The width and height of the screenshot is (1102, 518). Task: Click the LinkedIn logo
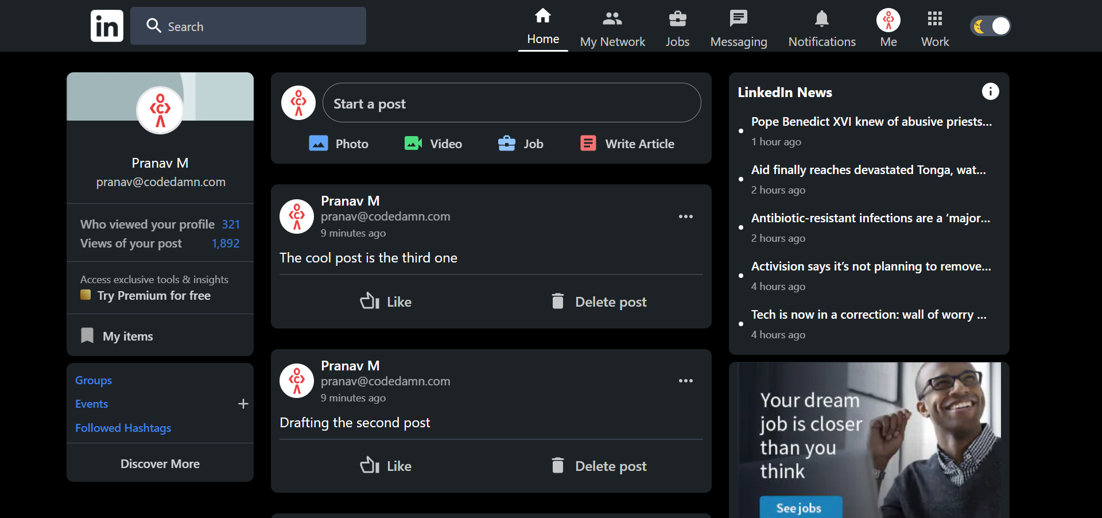tap(107, 26)
